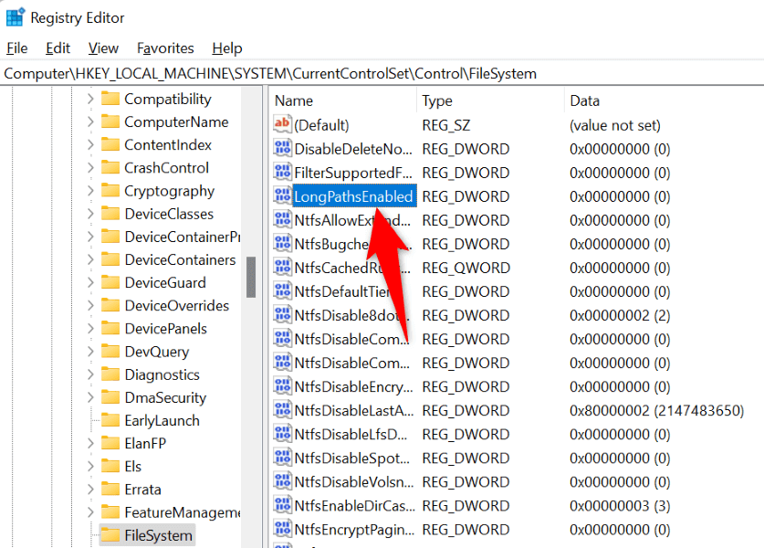
Task: Select the DeviceContainers folder icon
Action: pyautogui.click(x=110, y=259)
